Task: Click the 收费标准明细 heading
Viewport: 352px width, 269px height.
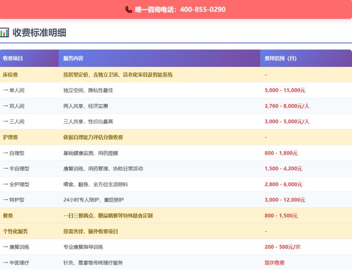Action: (39, 32)
